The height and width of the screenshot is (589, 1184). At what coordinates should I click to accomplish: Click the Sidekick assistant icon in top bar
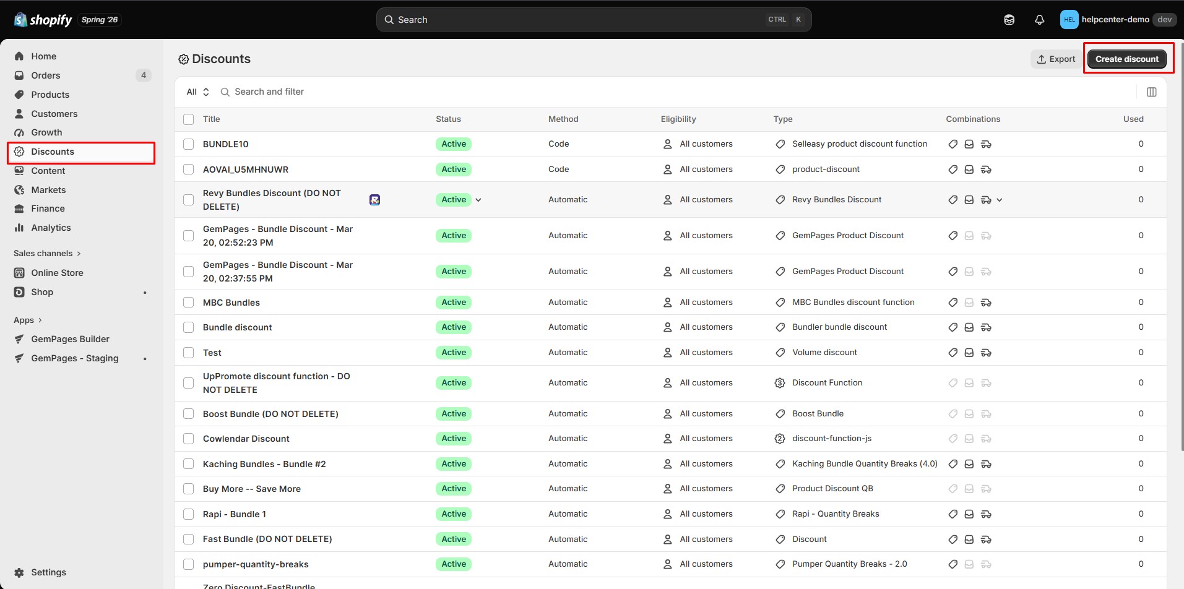coord(1009,20)
